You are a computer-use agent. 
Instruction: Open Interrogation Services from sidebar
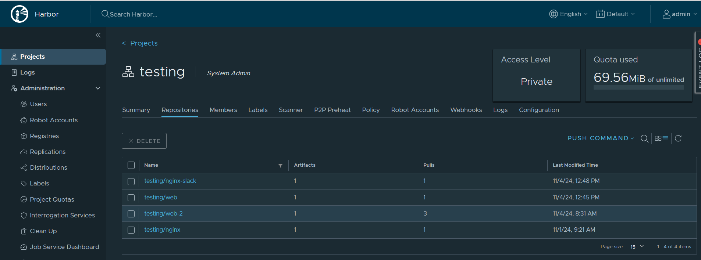[62, 215]
